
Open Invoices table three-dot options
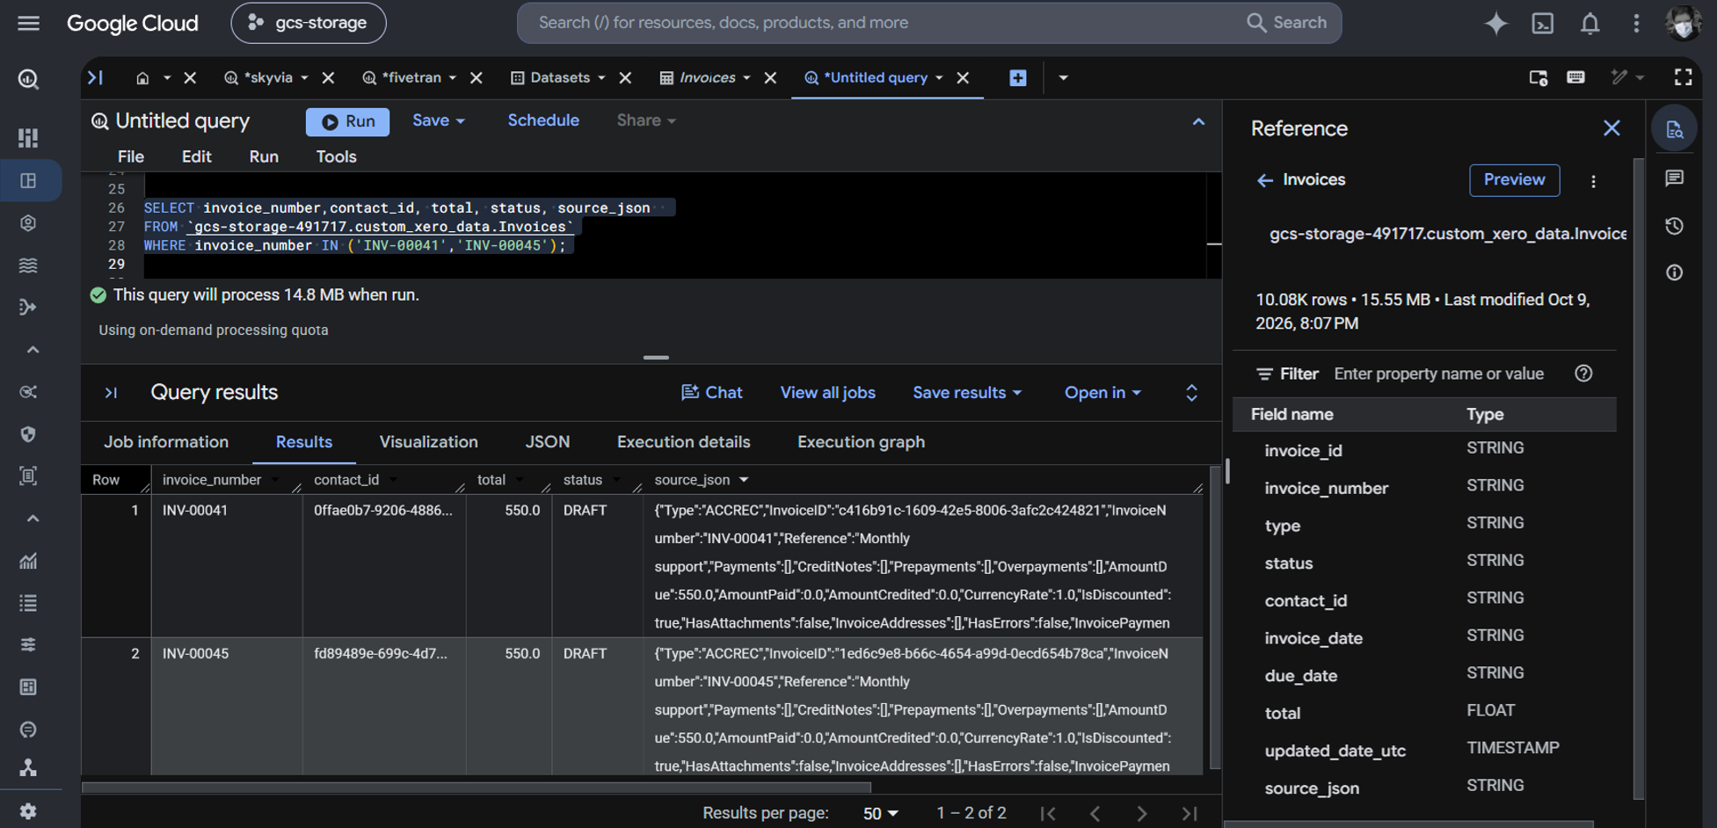[x=1593, y=181]
